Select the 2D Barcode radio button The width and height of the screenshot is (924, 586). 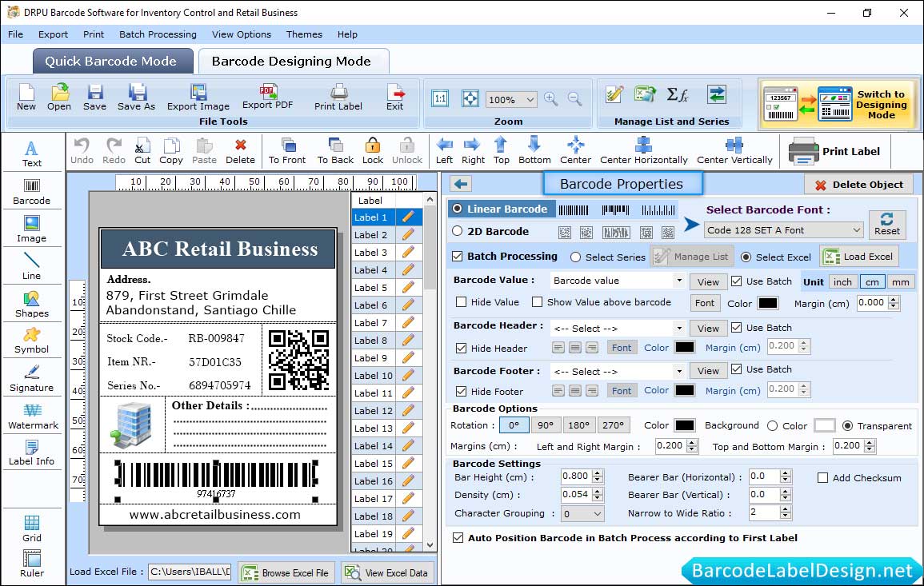pyautogui.click(x=458, y=231)
